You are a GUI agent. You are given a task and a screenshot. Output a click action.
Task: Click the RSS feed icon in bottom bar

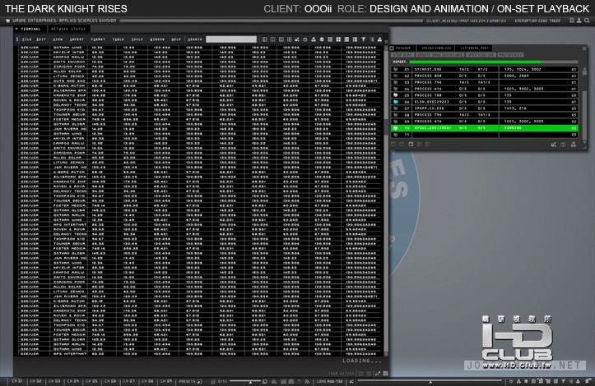[307, 381]
